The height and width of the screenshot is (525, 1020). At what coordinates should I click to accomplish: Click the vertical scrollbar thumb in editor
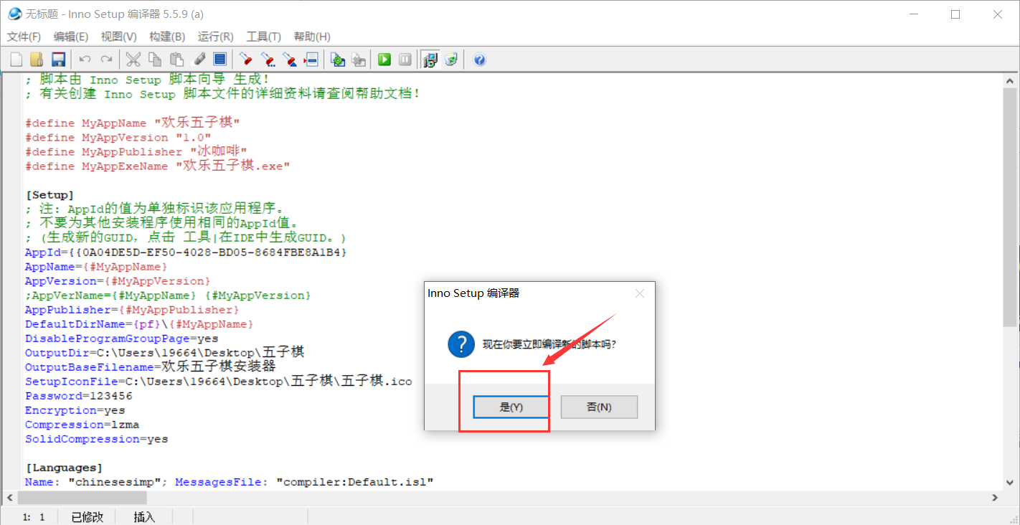click(1011, 207)
